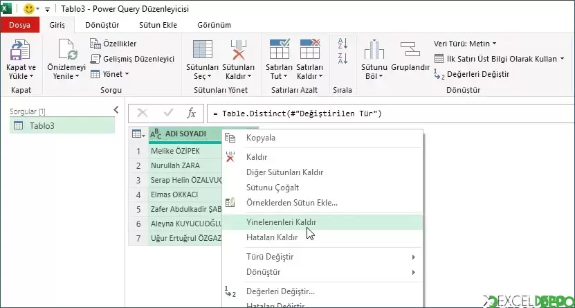Click the Aleyna KUYUCUOĞLU cell
The height and width of the screenshot is (308, 575).
point(185,224)
